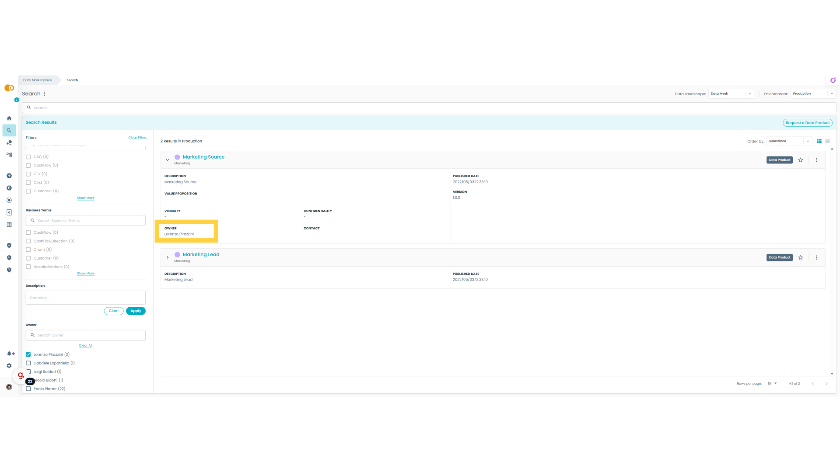Click the hexagon B sidebar icon

(9, 188)
